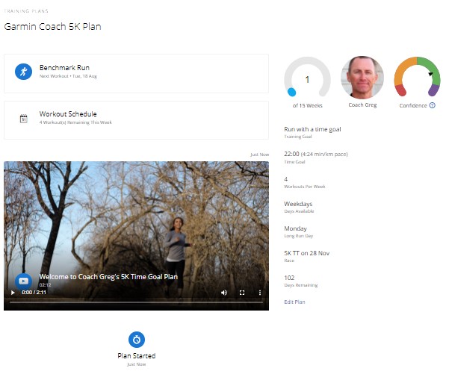Seek on the video progress bar
The width and height of the screenshot is (449, 374).
click(136, 302)
